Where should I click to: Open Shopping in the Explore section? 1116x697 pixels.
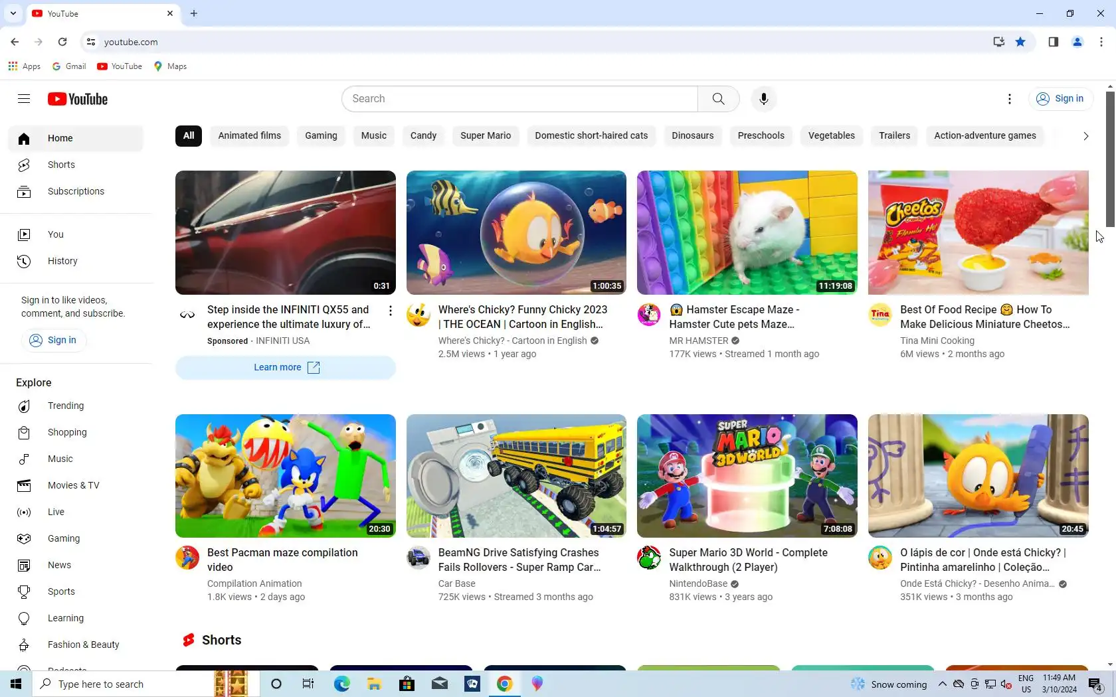[x=76, y=432]
